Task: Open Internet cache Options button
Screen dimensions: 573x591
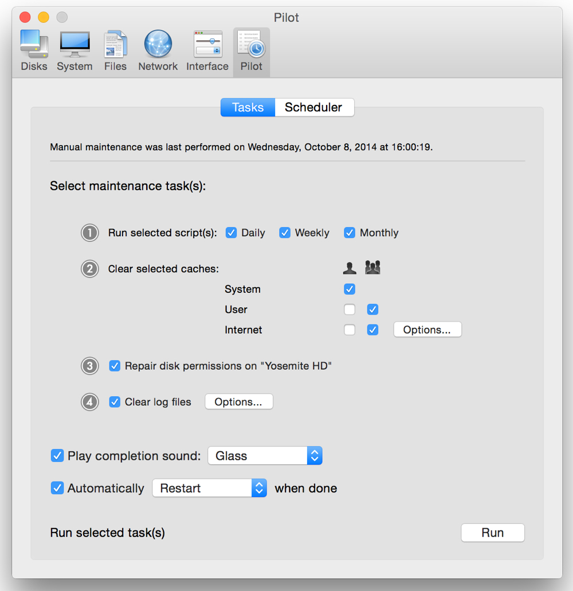Action: click(x=427, y=330)
